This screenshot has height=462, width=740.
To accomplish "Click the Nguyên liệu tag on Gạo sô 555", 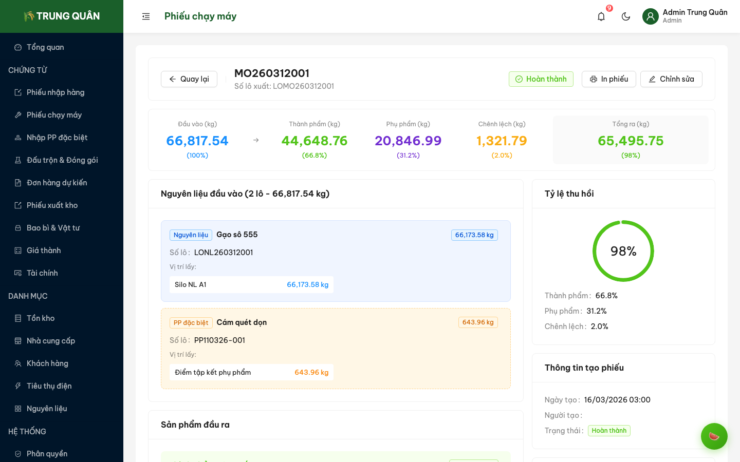I will pos(191,235).
